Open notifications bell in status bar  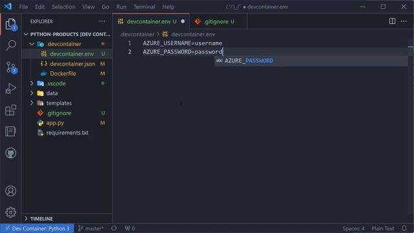404,228
